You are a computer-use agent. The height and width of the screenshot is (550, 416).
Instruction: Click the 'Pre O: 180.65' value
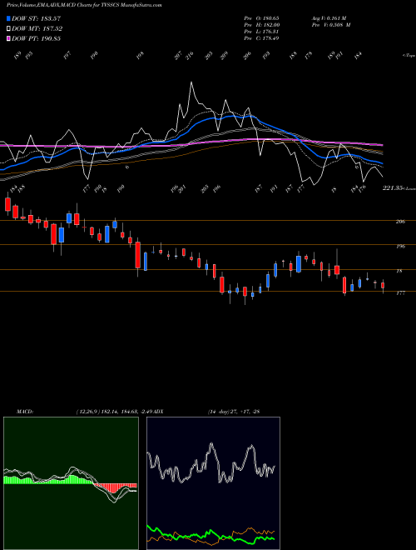[261, 17]
